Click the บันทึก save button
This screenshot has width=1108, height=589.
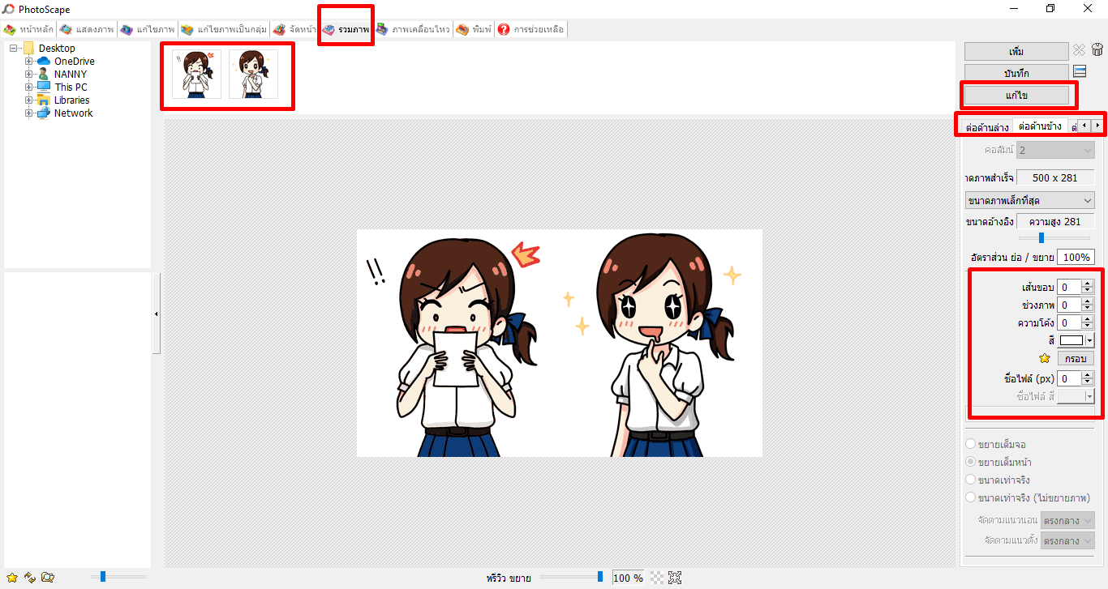point(1016,73)
